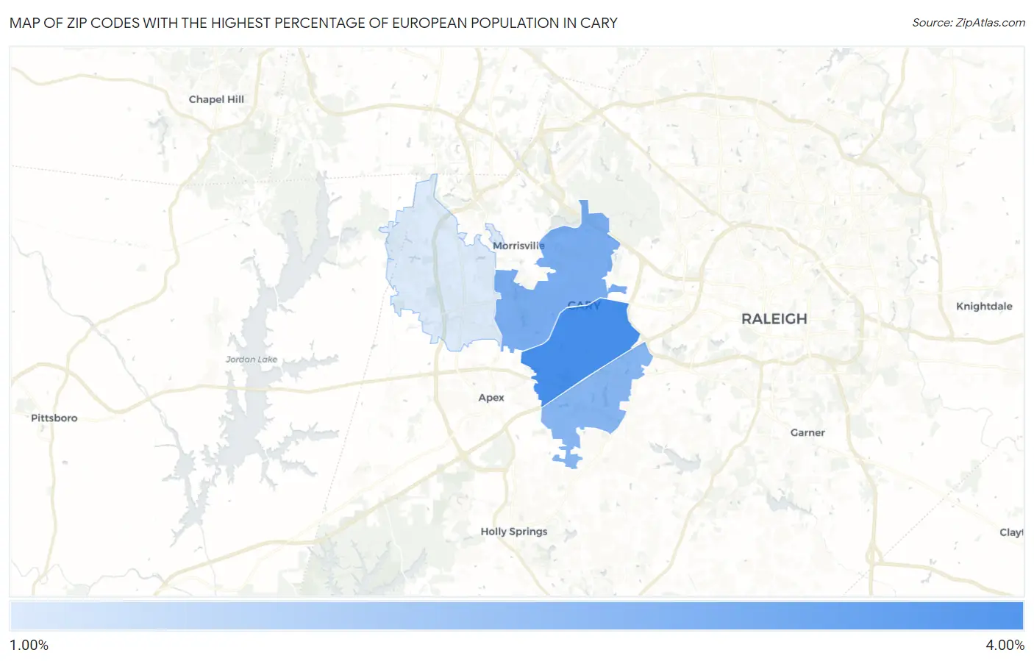Click the Apex town label

click(491, 398)
